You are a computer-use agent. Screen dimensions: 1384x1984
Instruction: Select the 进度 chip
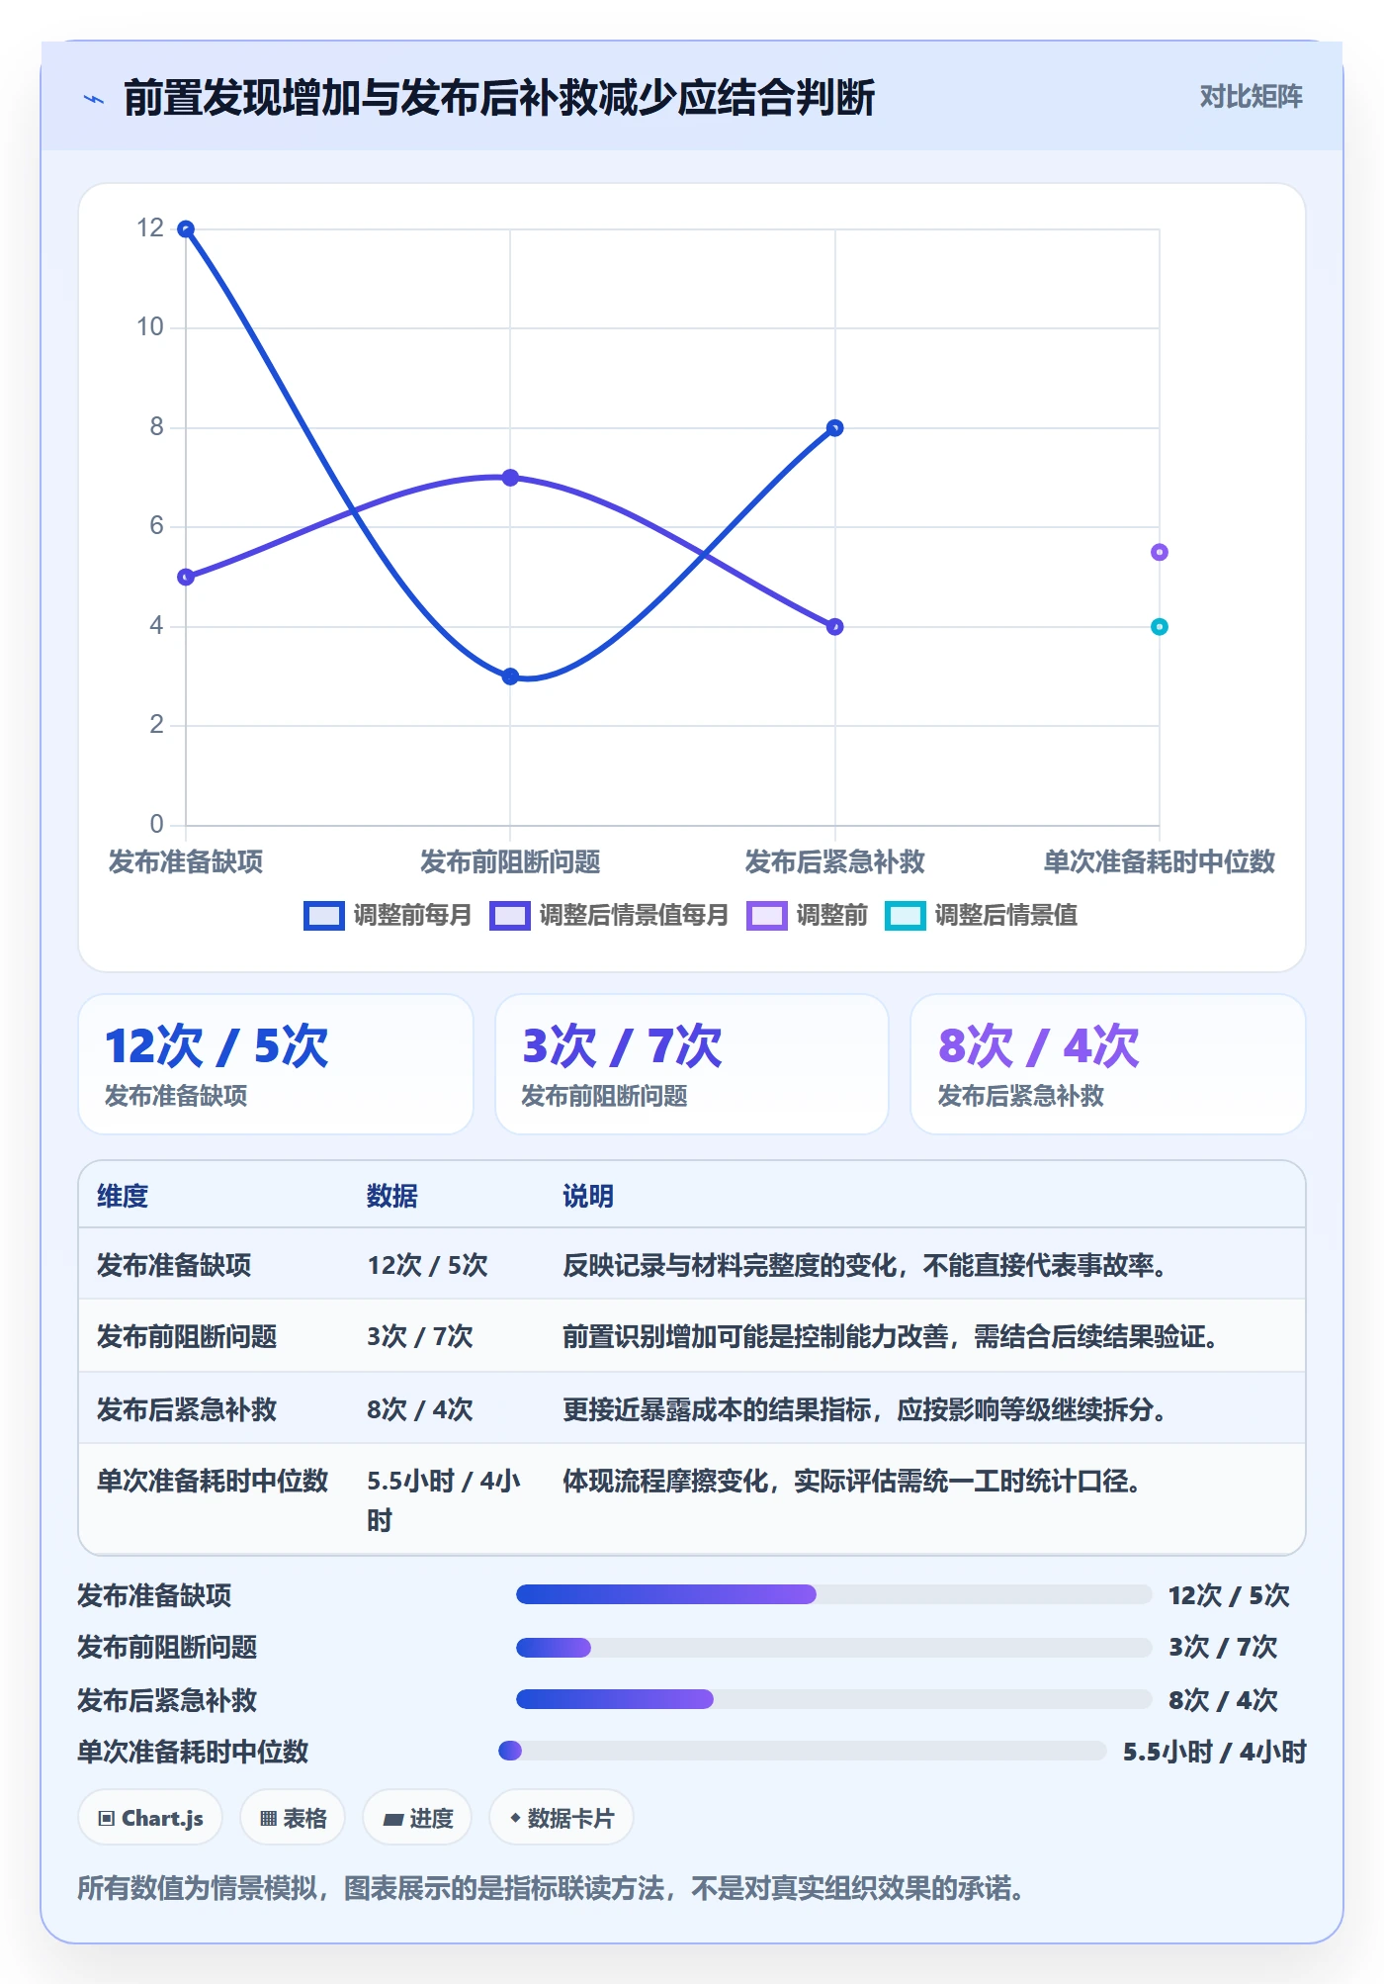click(417, 1818)
